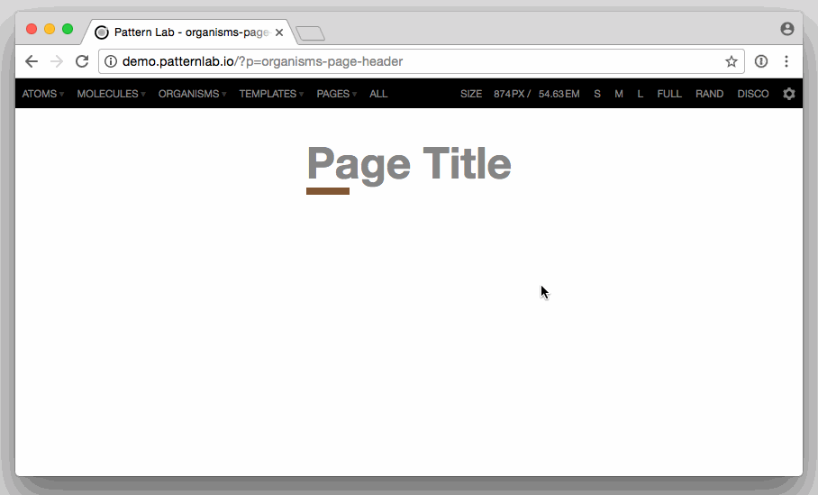Go back to the previous page
The width and height of the screenshot is (818, 495).
coord(32,61)
